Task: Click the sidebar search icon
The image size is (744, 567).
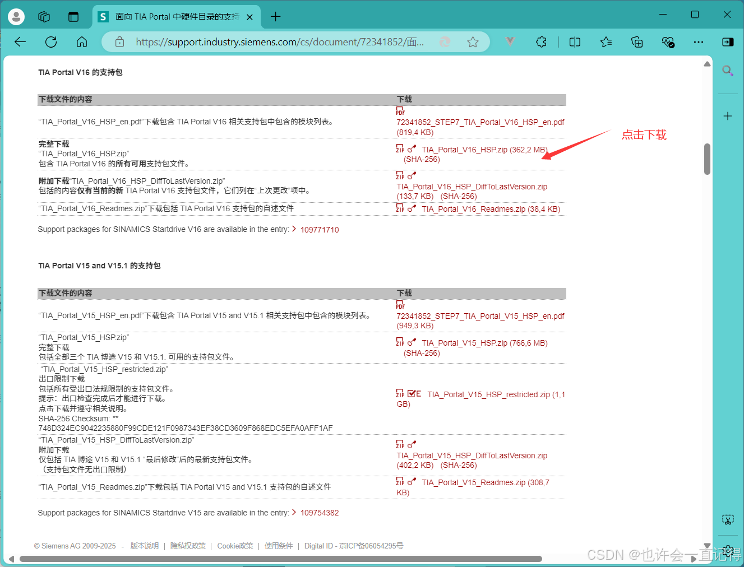Action: pos(728,71)
